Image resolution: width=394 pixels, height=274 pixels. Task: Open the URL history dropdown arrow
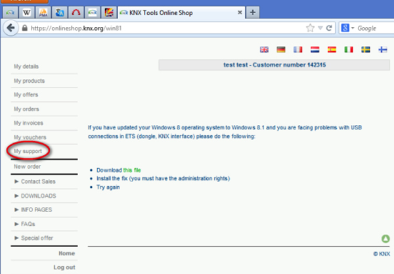click(x=320, y=28)
